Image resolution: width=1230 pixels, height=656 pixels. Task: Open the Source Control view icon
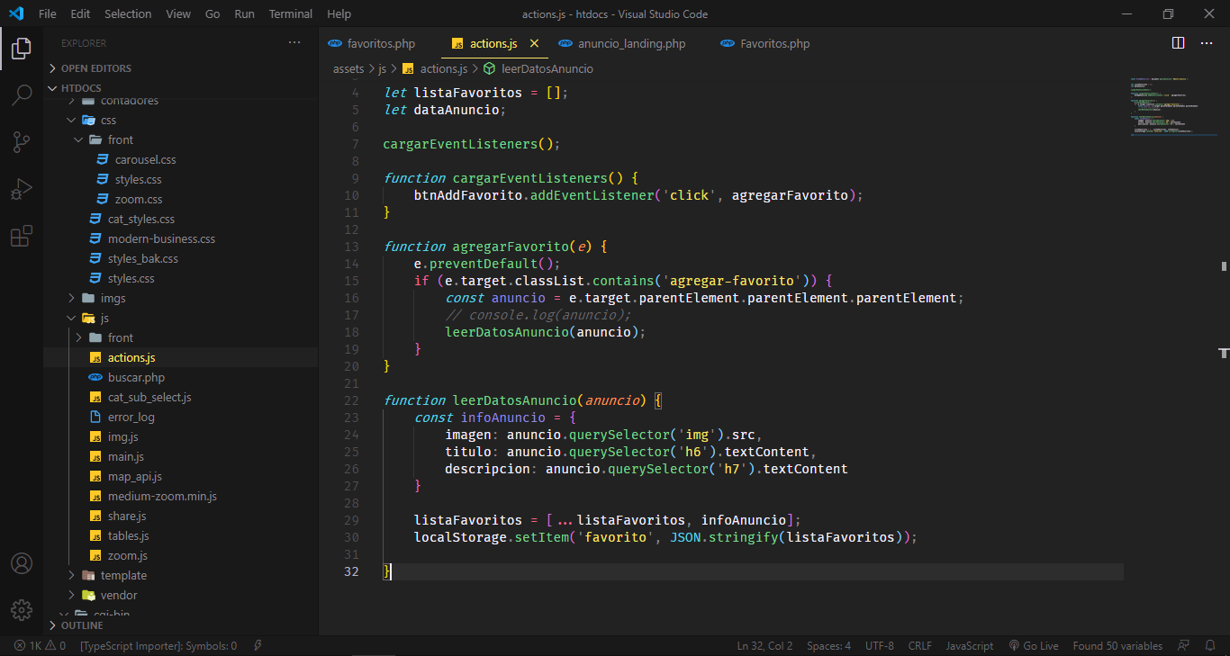[22, 142]
